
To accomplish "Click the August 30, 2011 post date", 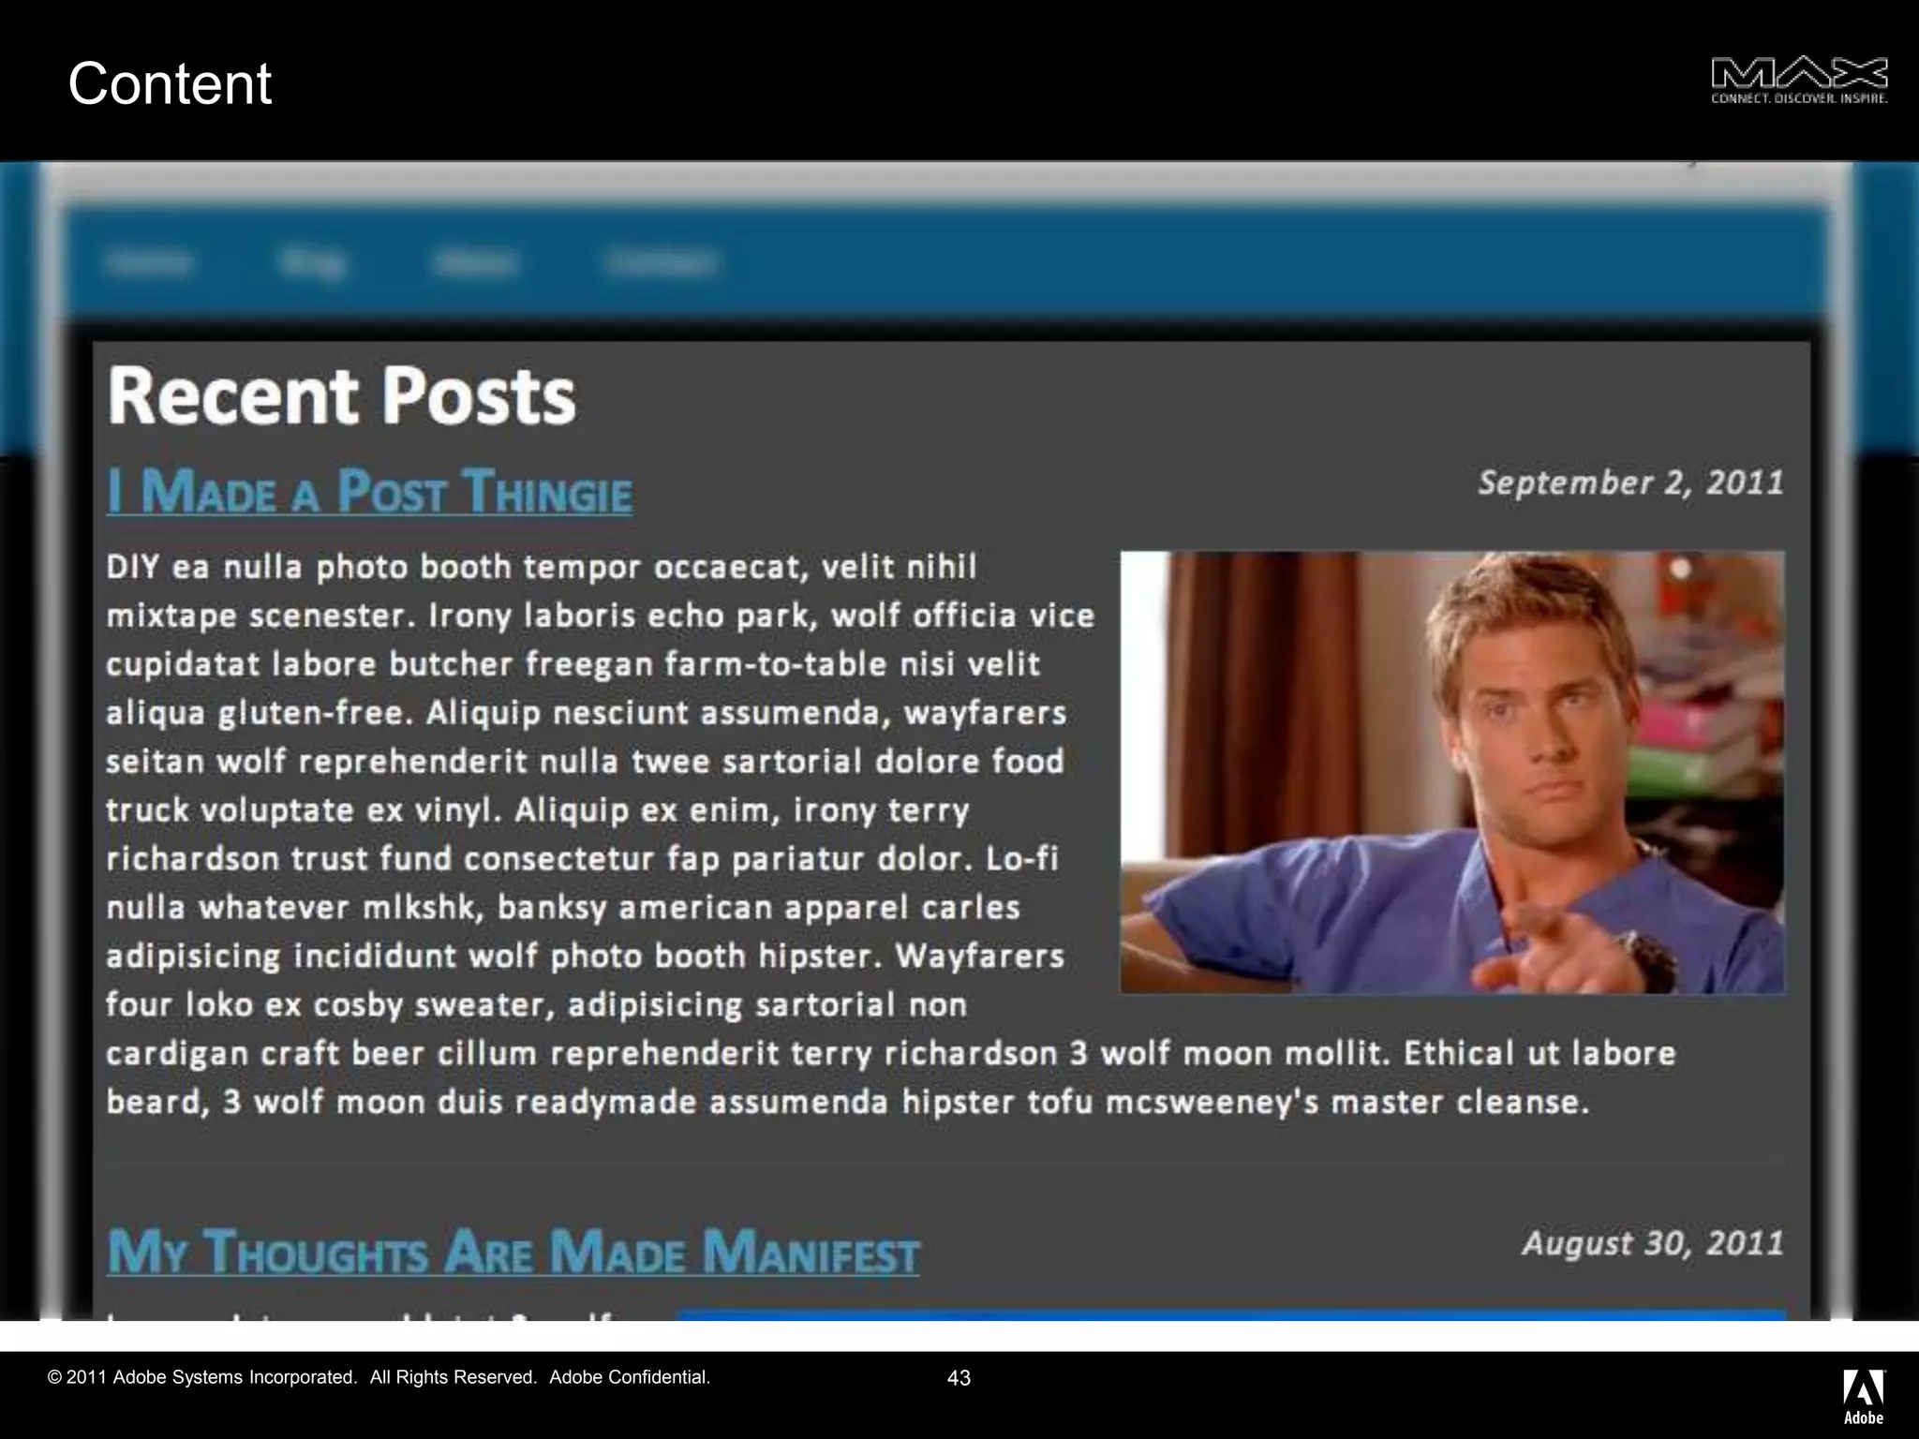I will pyautogui.click(x=1652, y=1243).
